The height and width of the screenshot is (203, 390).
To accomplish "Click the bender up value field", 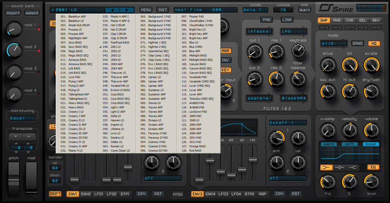I will 55,168.
